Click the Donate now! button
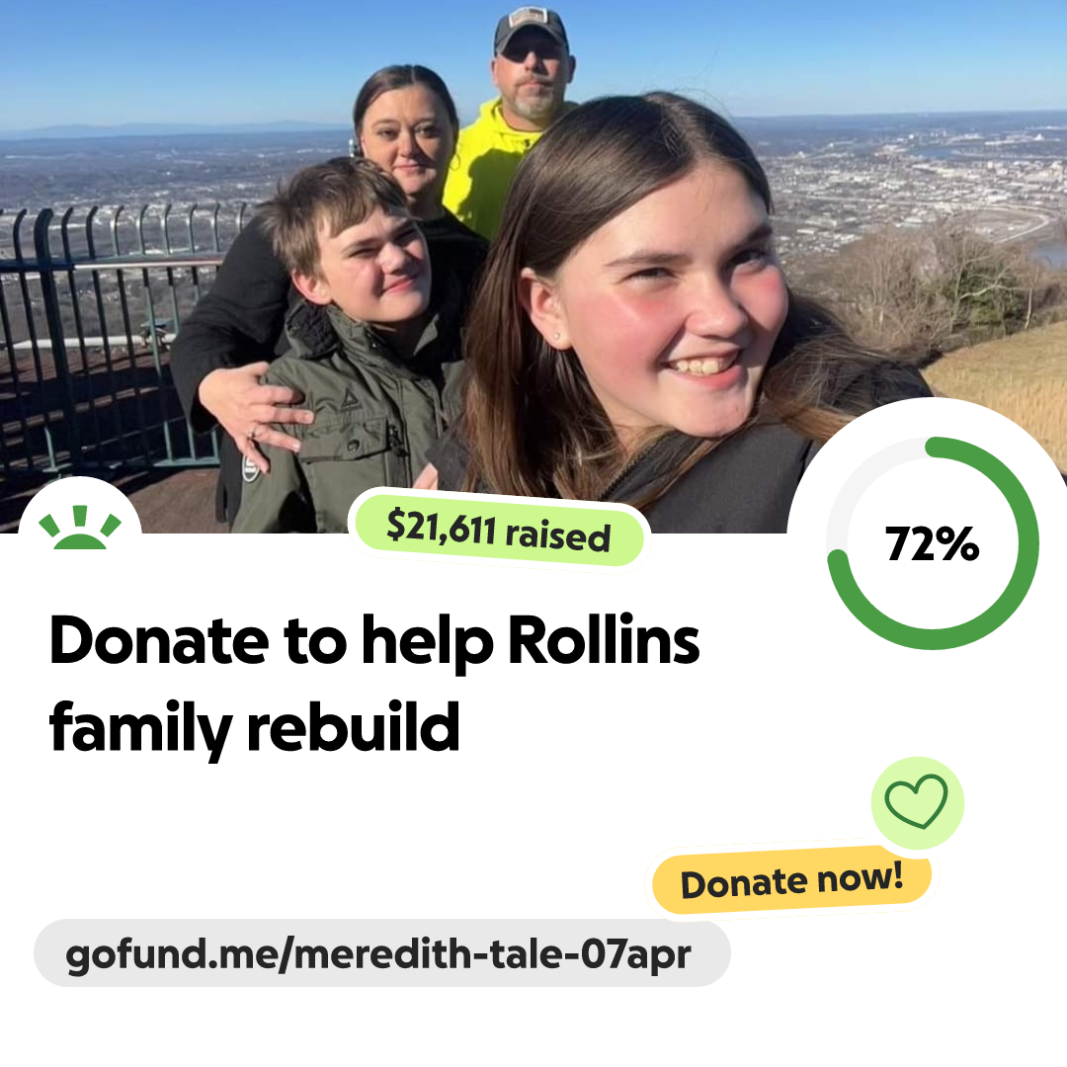Image resolution: width=1067 pixels, height=1067 pixels. [x=791, y=880]
